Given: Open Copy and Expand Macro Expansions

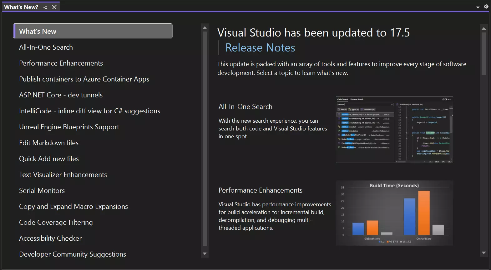Looking at the screenshot, I should tap(73, 206).
